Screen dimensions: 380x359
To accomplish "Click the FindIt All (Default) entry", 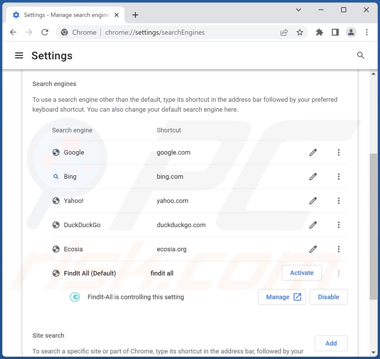I will (x=89, y=273).
